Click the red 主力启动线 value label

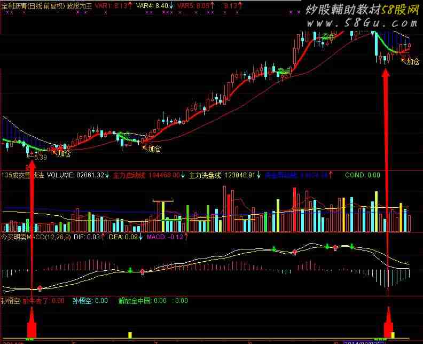[x=149, y=175]
